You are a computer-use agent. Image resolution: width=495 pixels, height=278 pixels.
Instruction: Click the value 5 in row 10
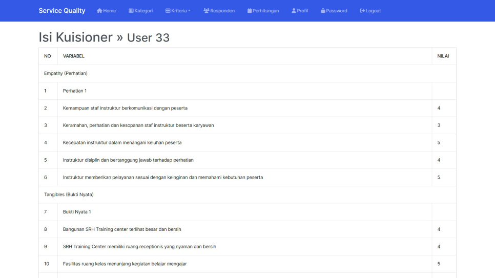[439, 264]
